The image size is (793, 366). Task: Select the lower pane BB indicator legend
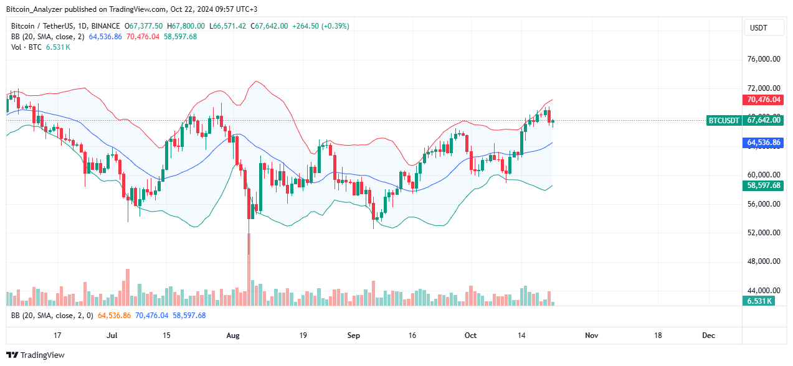(x=51, y=316)
